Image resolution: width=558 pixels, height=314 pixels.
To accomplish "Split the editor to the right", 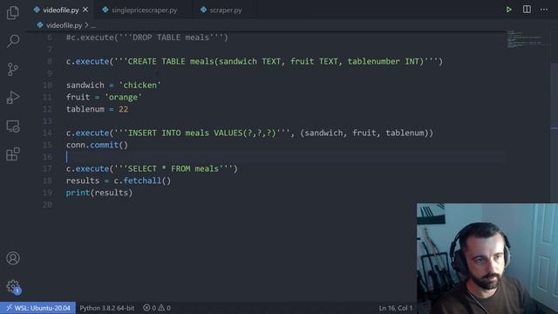I will 527,10.
